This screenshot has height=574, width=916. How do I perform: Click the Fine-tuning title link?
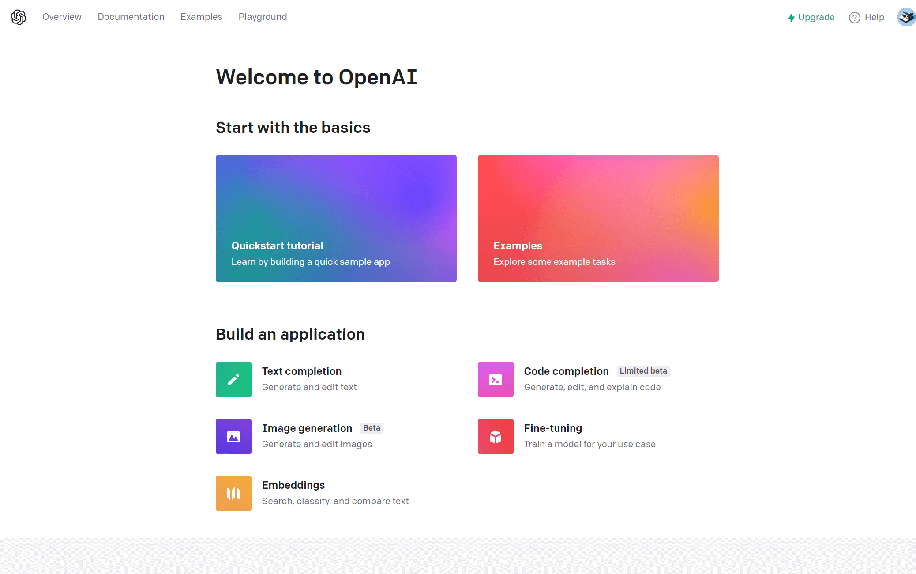[553, 428]
